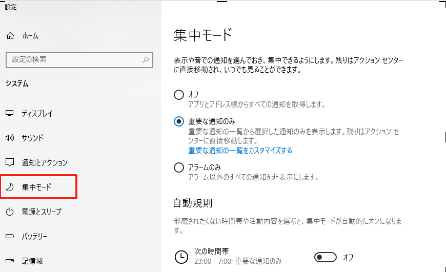446x272 pixels.
Task: Turn on the 次の時間帯 toggle switch
Action: [326, 257]
